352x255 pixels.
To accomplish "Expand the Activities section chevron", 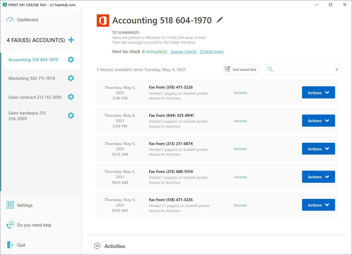I will pos(97,246).
